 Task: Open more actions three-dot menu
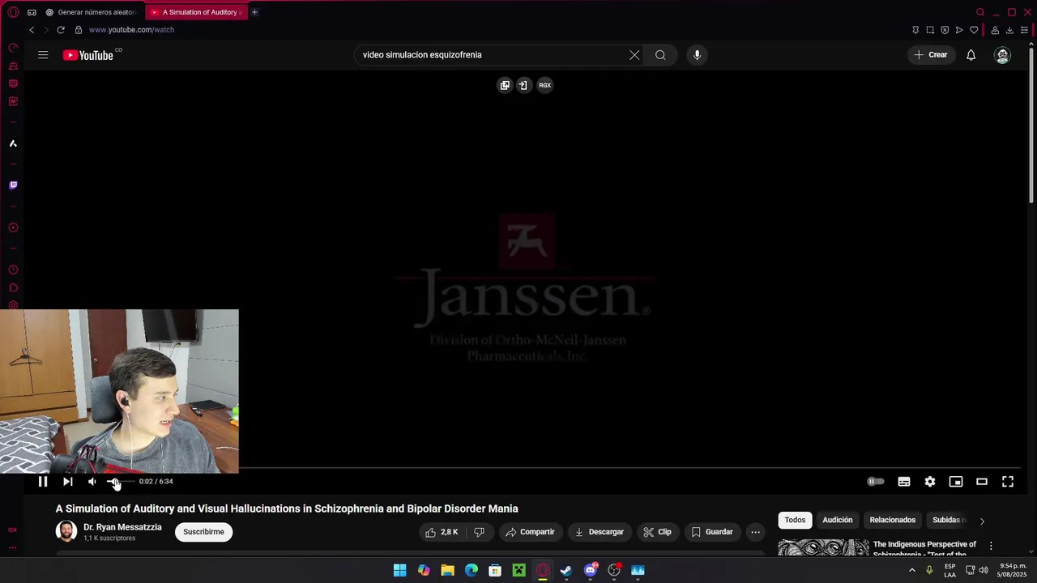click(x=755, y=532)
